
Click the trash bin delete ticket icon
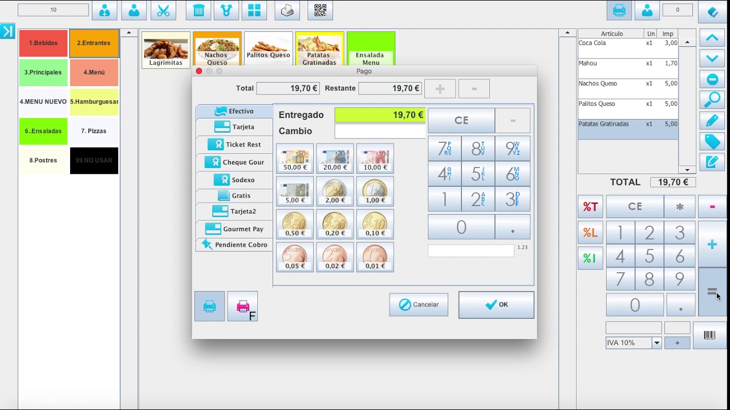pyautogui.click(x=198, y=10)
